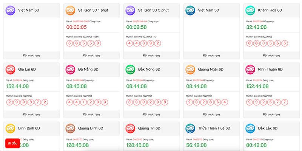Place bet under Gia Lai 6D card
The height and width of the screenshot is (151, 302).
click(x=32, y=114)
